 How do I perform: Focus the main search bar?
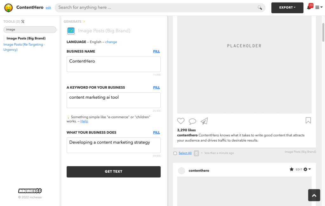click(x=160, y=8)
